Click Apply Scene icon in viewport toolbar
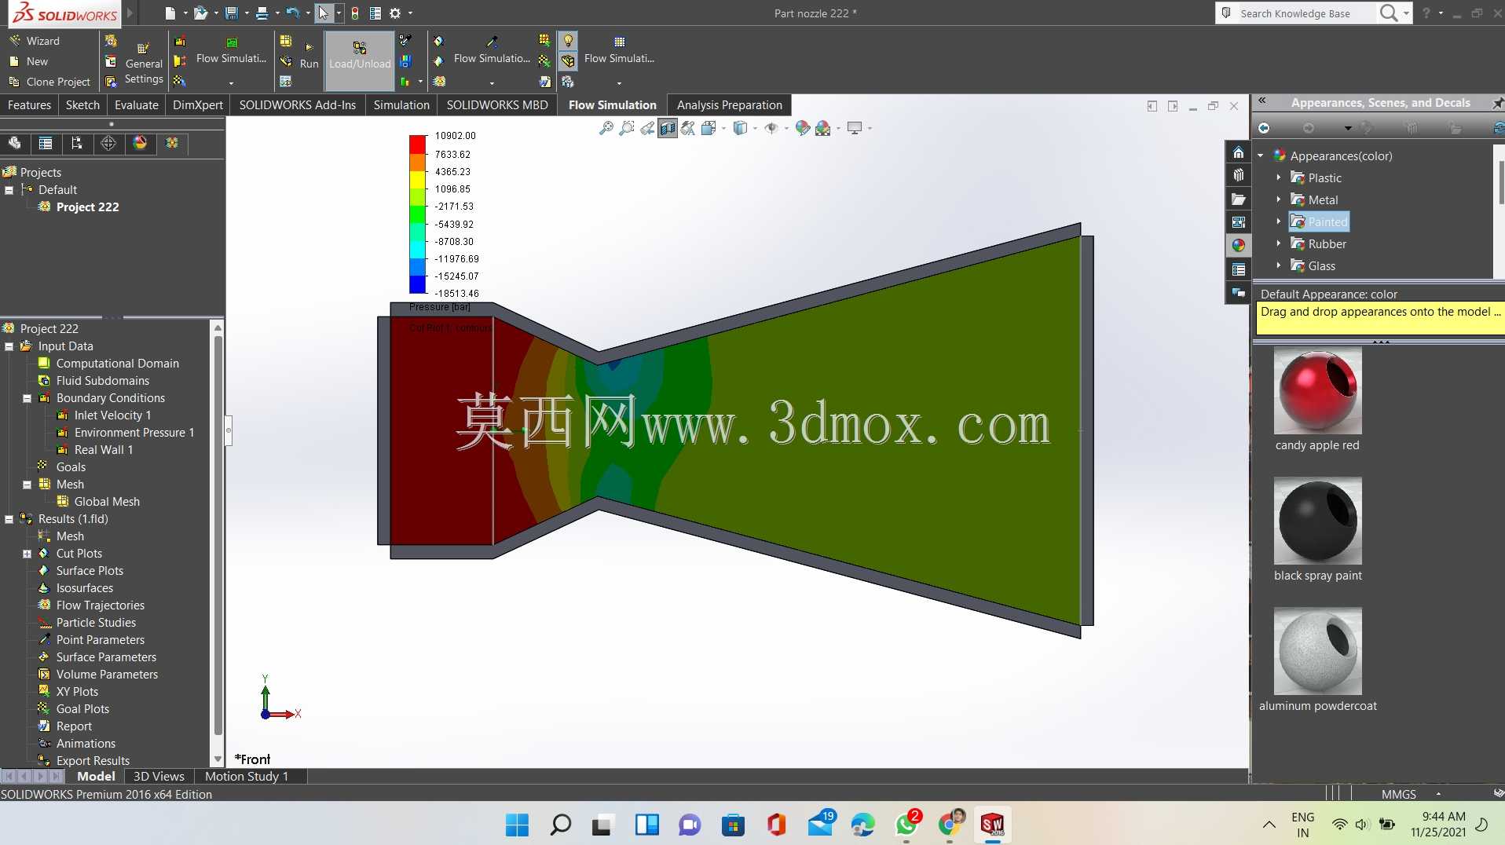Image resolution: width=1505 pixels, height=845 pixels. click(x=823, y=128)
